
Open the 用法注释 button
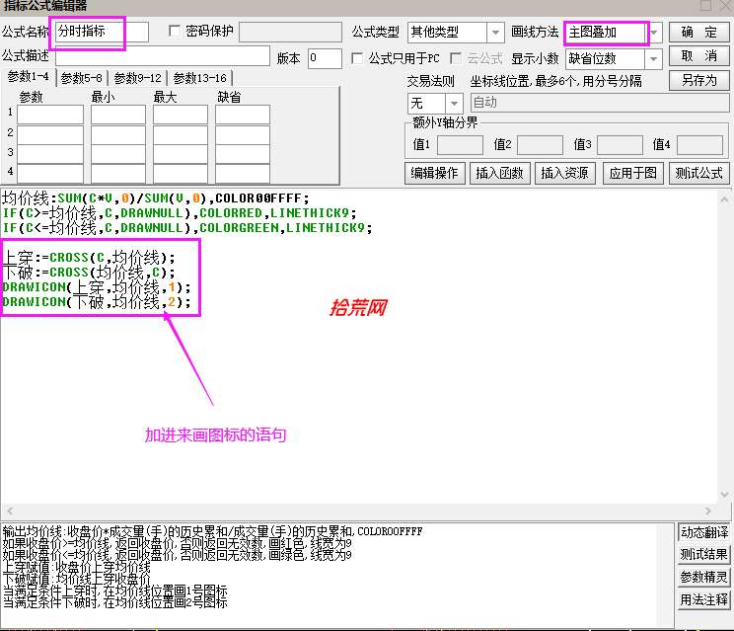click(x=704, y=599)
